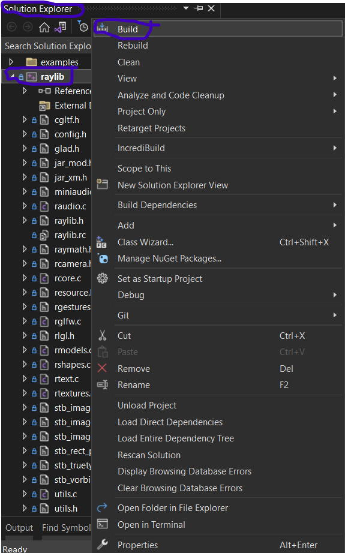Viewport: 345px width, 553px height.
Task: Choose Rescan Solution
Action: click(218, 455)
